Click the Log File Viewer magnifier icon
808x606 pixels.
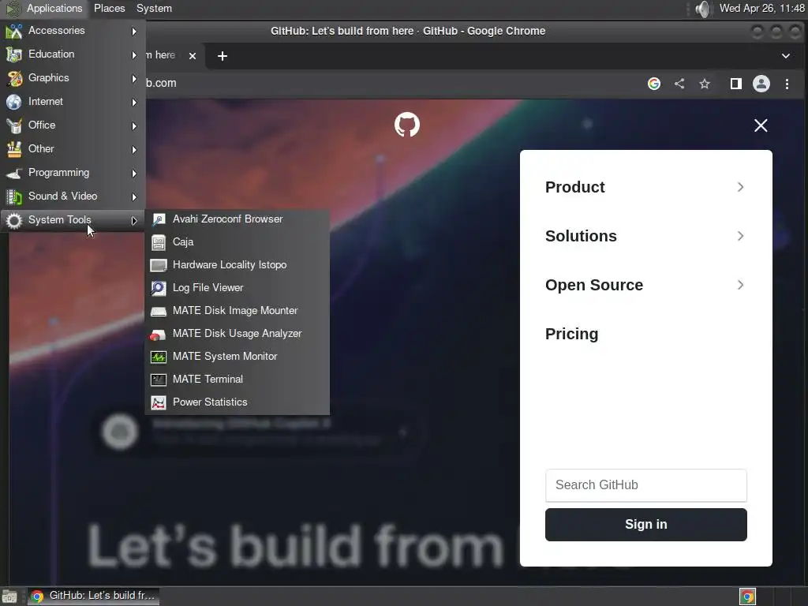[x=158, y=288]
